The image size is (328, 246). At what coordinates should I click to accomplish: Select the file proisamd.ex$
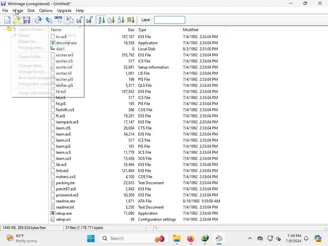coord(67,195)
